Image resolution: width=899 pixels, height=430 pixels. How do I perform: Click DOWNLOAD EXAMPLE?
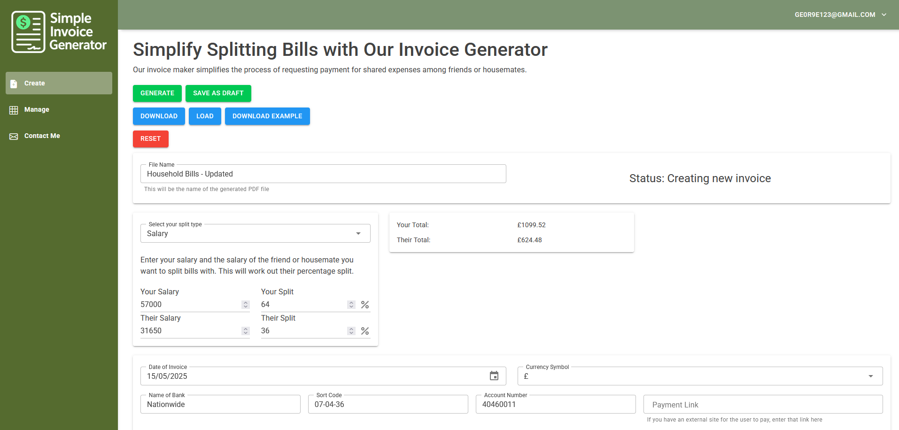coord(267,116)
